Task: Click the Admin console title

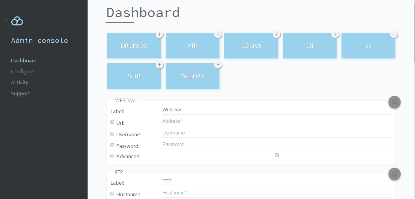Action: (40, 40)
